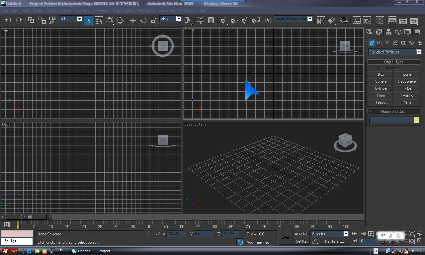The height and width of the screenshot is (255, 425).
Task: Open Schematic View icon
Action: pos(367,20)
